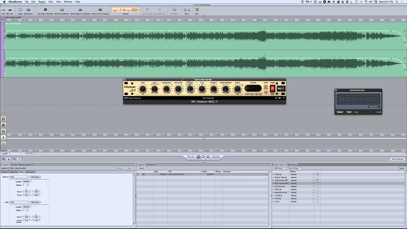Disable the SPL Vitalizer MK2 plug-in checkbox
The height and width of the screenshot is (229, 407).
click(317, 183)
